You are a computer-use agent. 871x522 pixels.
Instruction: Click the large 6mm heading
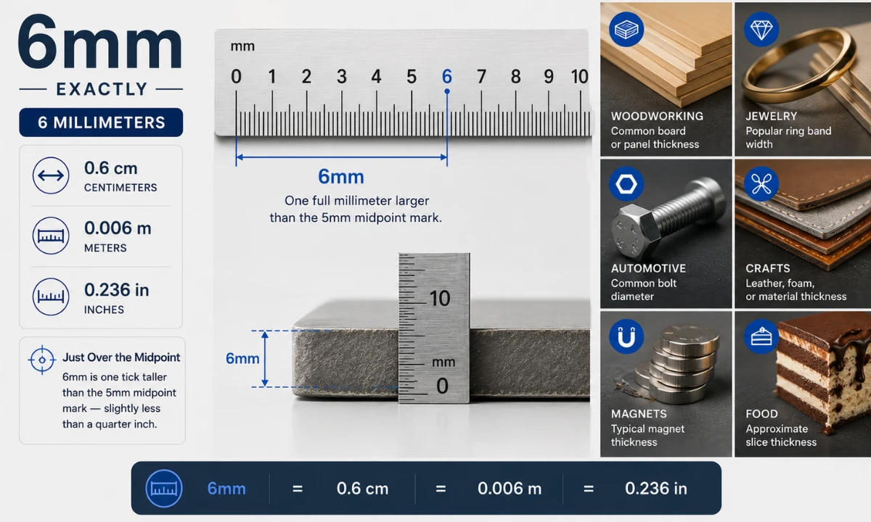(99, 43)
